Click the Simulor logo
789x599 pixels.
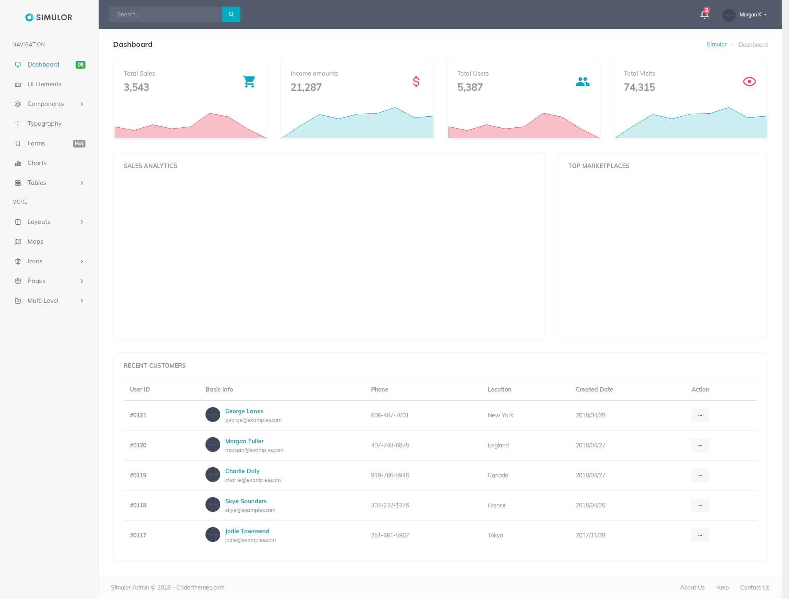pyautogui.click(x=49, y=17)
